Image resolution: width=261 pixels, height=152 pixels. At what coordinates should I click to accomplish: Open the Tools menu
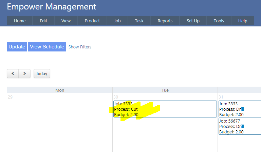coord(219,21)
